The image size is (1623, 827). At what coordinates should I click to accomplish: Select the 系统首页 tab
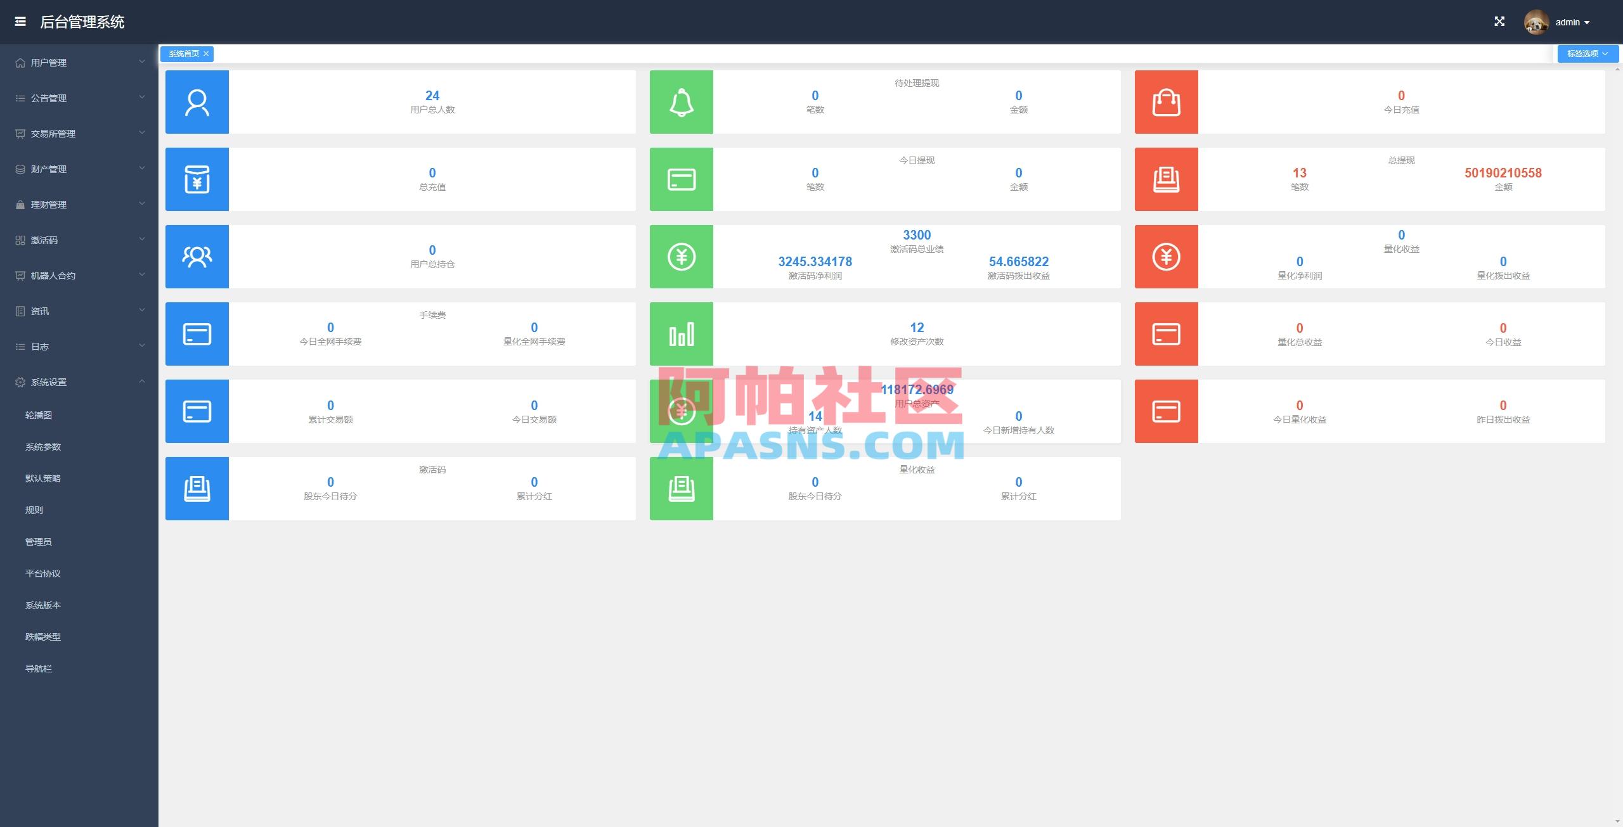click(183, 54)
